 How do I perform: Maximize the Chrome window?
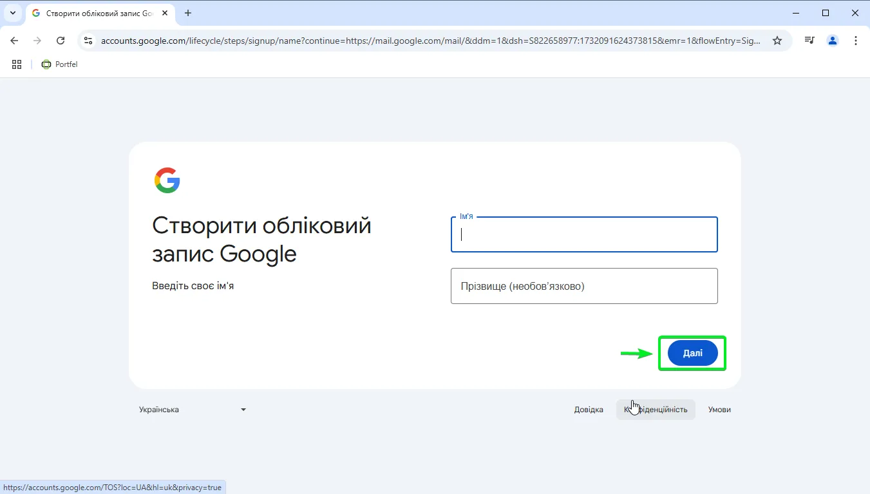(826, 13)
